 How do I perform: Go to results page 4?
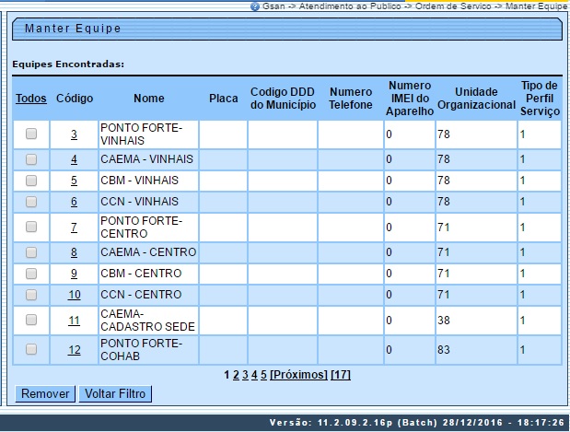click(x=254, y=375)
